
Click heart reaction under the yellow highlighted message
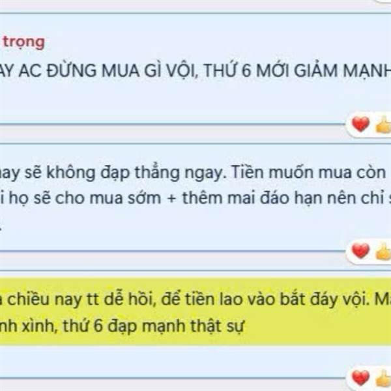360,377
